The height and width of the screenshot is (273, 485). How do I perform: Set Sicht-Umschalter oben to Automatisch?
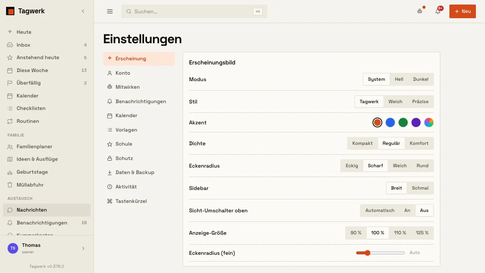click(x=380, y=210)
